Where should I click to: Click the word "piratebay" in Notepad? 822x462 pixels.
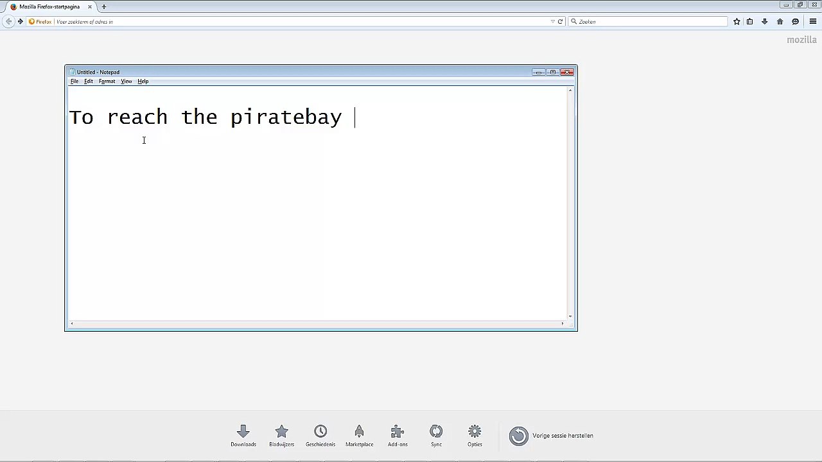[x=286, y=117]
